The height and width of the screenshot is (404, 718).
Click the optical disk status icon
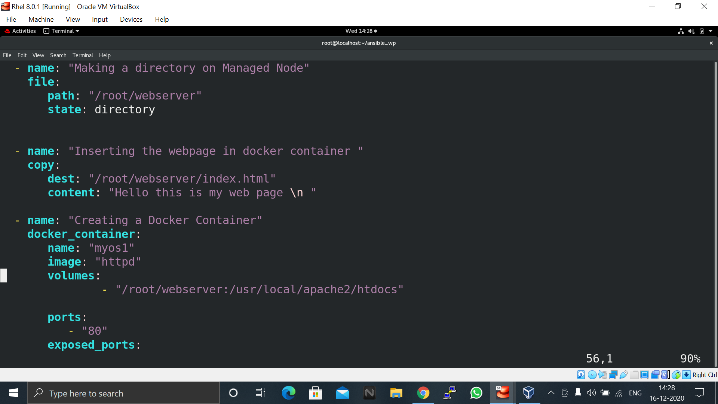coord(592,375)
